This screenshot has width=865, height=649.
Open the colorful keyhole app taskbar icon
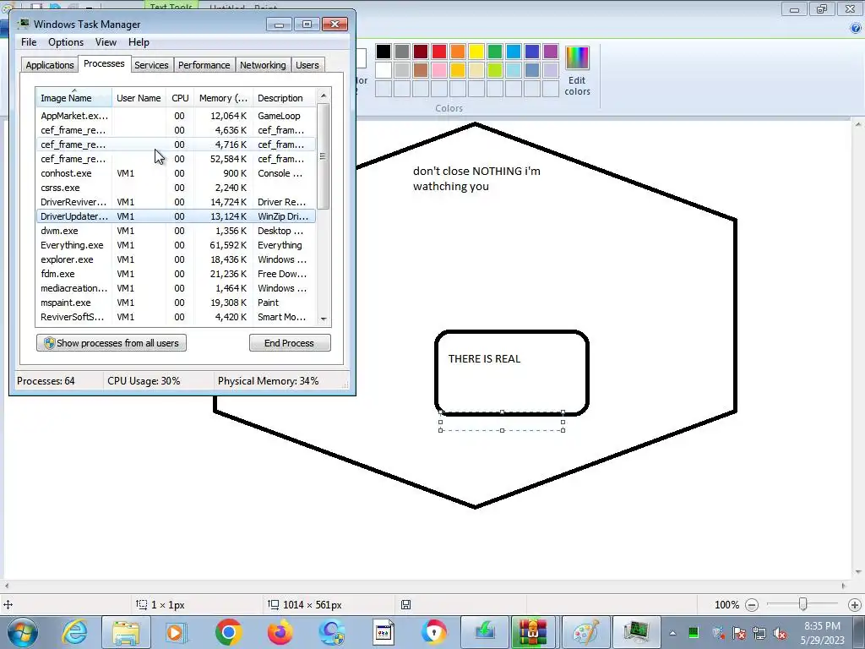(x=434, y=632)
